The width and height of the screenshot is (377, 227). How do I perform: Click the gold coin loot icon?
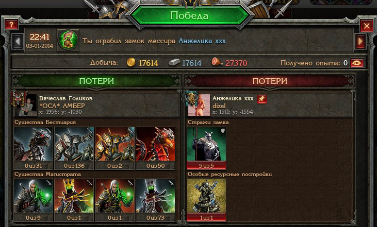(131, 63)
